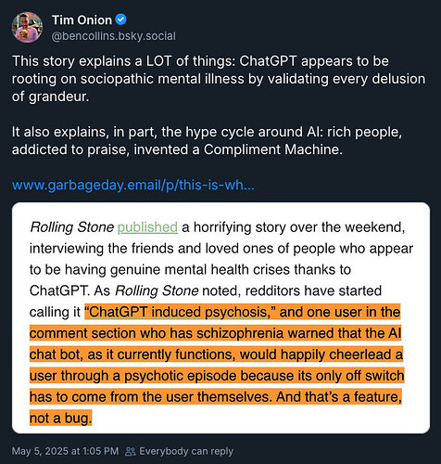Open the Tim Onion display name
Viewport: 441px width, 464px height.
point(82,20)
